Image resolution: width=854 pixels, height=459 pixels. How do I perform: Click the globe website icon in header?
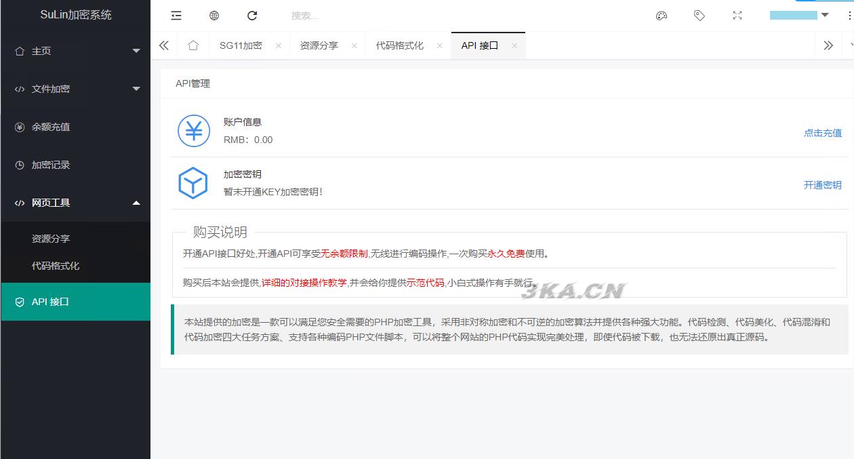pyautogui.click(x=214, y=16)
